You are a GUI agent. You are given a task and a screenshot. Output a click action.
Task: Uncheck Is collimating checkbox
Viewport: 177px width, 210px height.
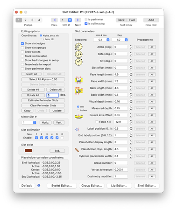86,23
